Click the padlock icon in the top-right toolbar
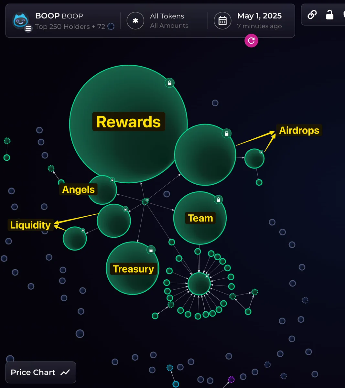345x388 pixels. tap(329, 15)
